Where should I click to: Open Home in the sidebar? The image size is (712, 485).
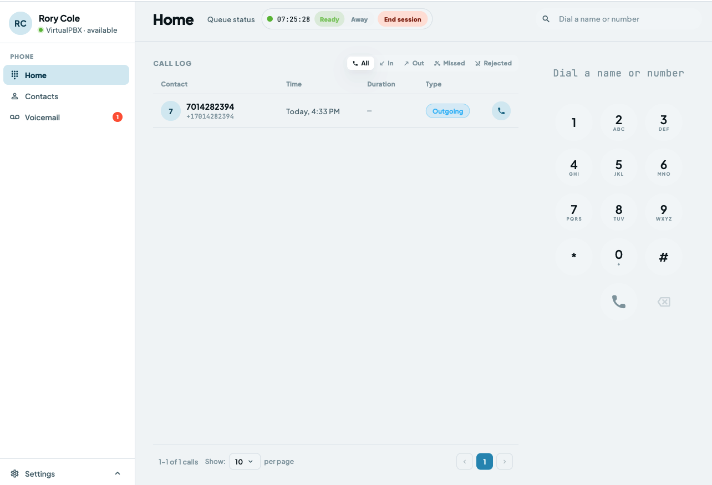pyautogui.click(x=67, y=75)
